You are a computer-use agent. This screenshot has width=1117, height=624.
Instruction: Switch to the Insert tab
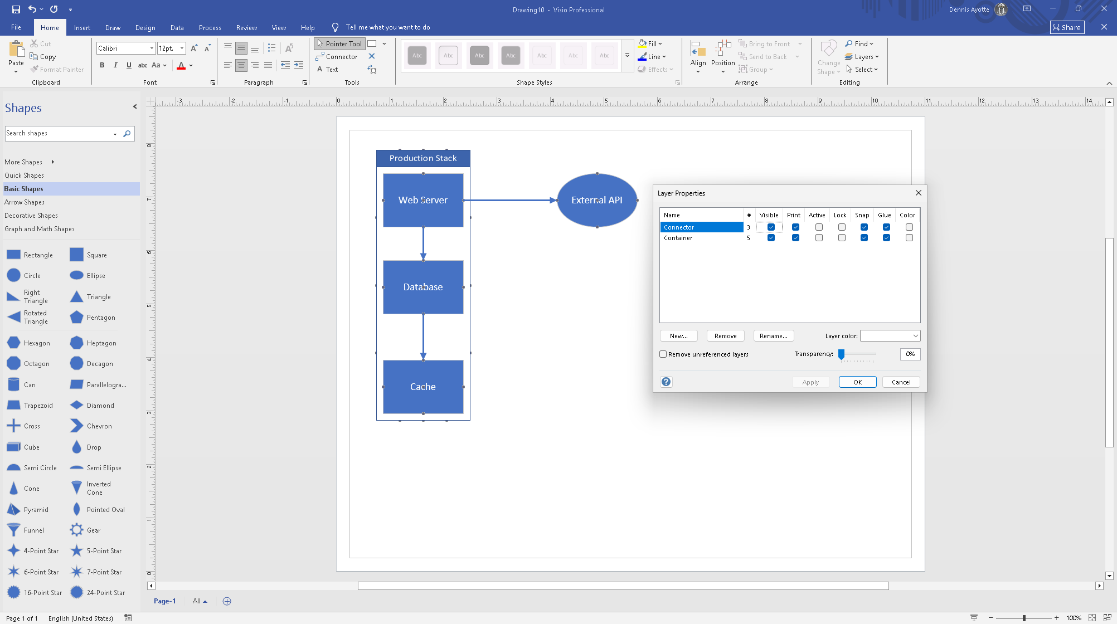pos(82,27)
